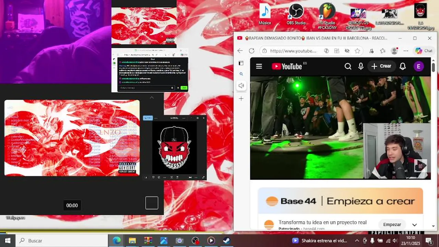The image size is (439, 247).
Task: Open the YouTube hamburger guide menu
Action: click(259, 67)
